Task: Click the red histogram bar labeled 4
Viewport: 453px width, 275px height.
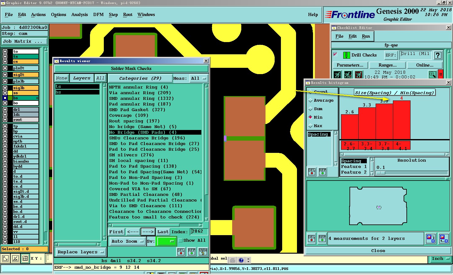Action: click(402, 120)
